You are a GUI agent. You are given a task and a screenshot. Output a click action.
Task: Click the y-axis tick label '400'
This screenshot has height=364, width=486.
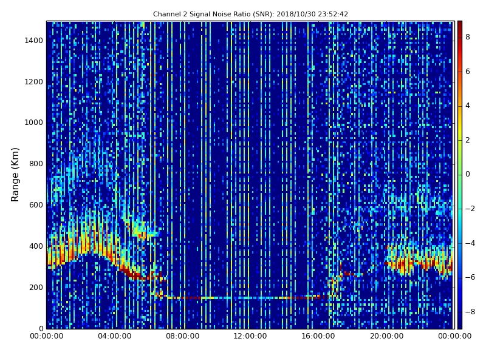pyautogui.click(x=36, y=246)
